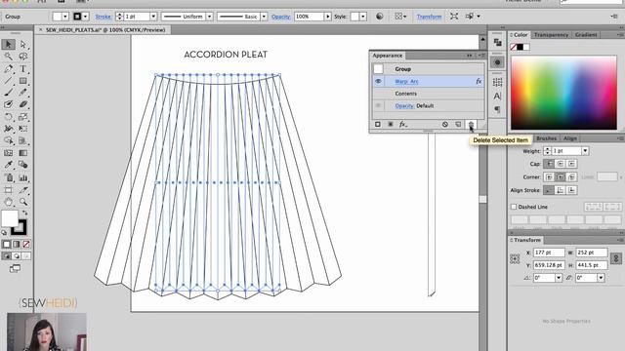
Task: Choose Round Join corner option
Action: (560, 177)
